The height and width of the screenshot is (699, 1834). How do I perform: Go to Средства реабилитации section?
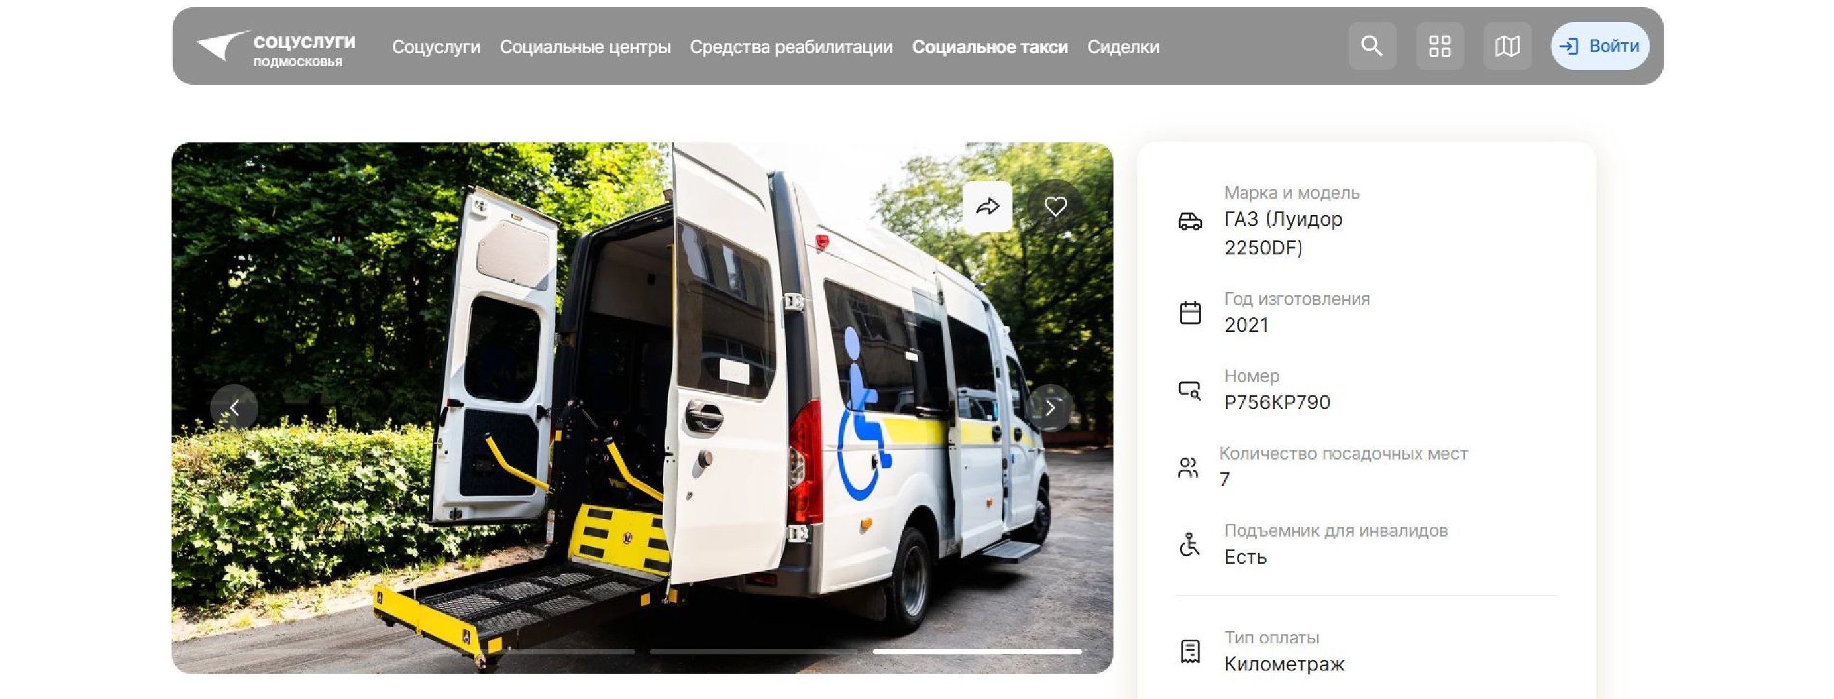[x=791, y=47]
